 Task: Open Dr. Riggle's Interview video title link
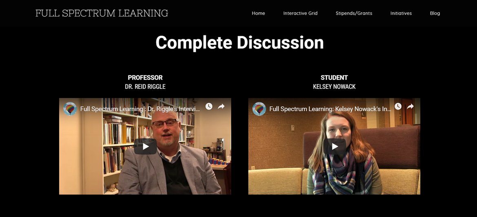(140, 109)
